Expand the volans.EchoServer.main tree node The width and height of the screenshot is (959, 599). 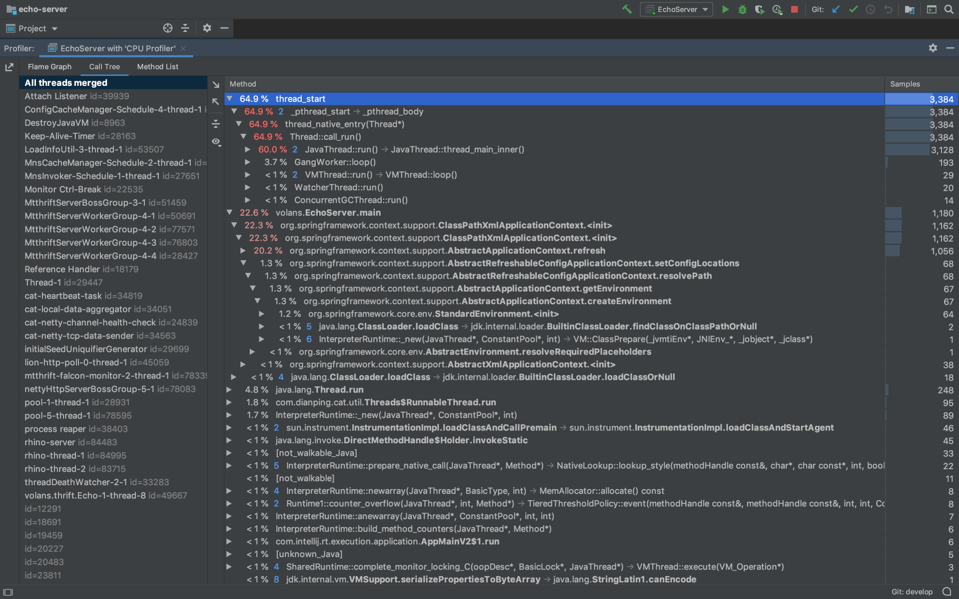230,213
